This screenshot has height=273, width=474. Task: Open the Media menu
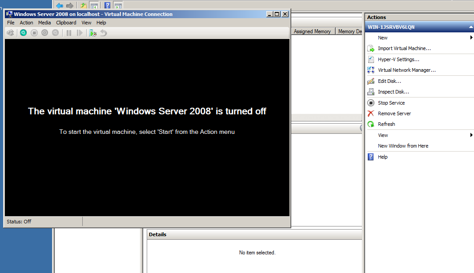[x=44, y=23]
